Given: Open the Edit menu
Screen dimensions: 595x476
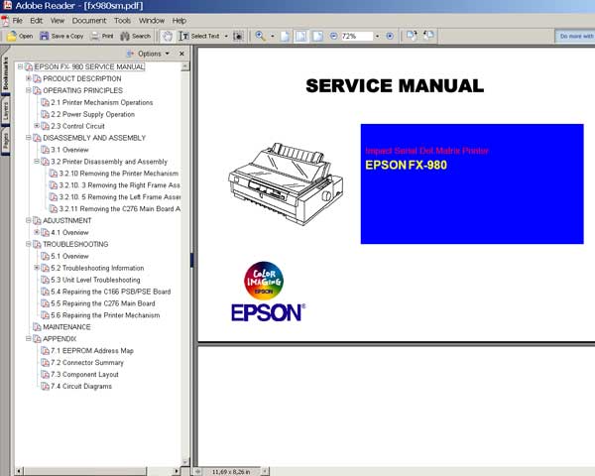Looking at the screenshot, I should (x=36, y=21).
